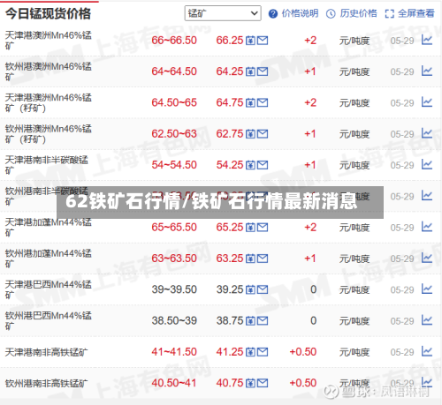Open trend chart icon for 钦州港南非高铁锰矿 row
442x405 pixels.
427,383
